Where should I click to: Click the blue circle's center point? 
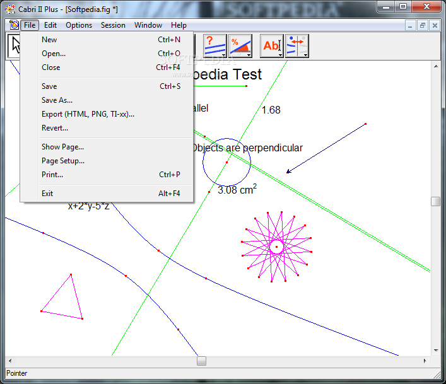[226, 162]
